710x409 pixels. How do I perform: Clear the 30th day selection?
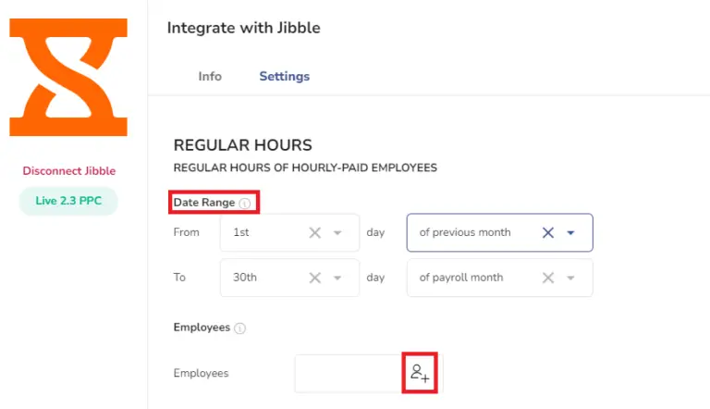pyautogui.click(x=315, y=278)
